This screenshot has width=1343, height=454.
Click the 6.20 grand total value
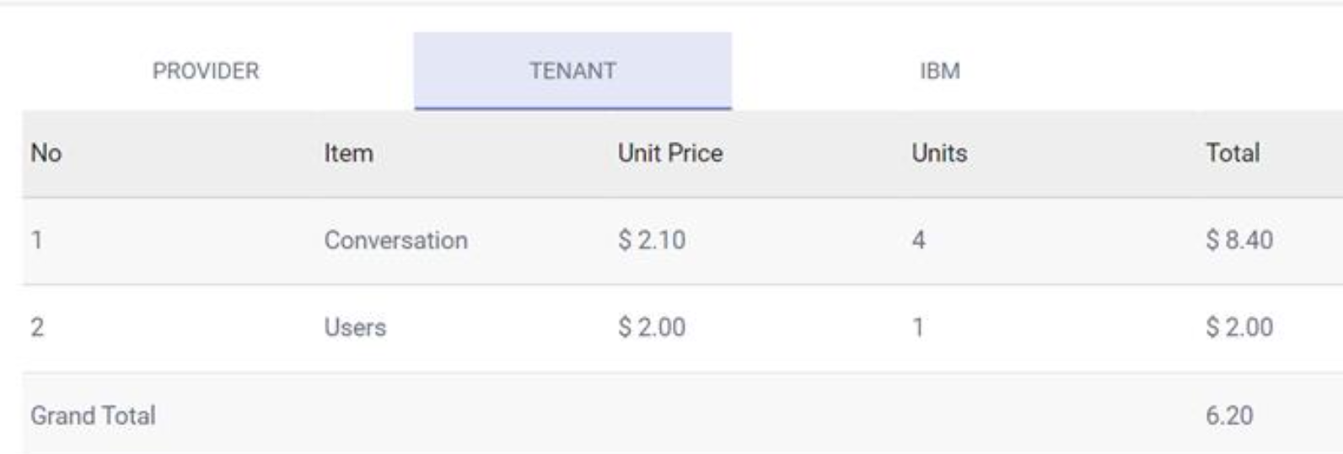coord(1229,415)
